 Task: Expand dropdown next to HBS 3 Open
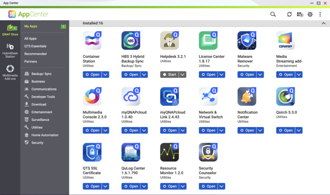point(144,74)
